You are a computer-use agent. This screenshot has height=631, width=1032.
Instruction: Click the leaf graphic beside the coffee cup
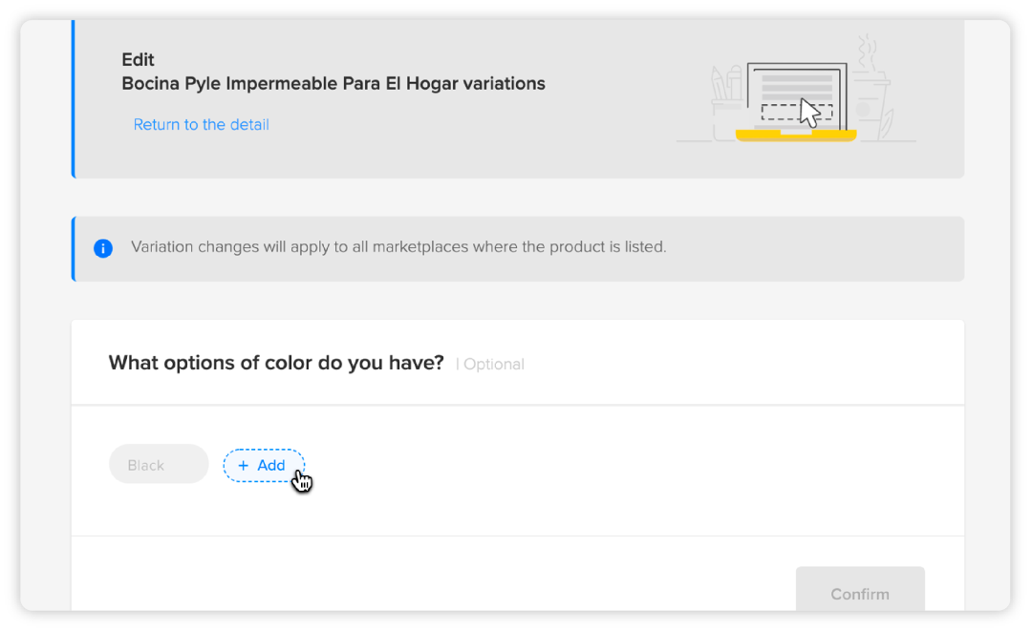889,124
